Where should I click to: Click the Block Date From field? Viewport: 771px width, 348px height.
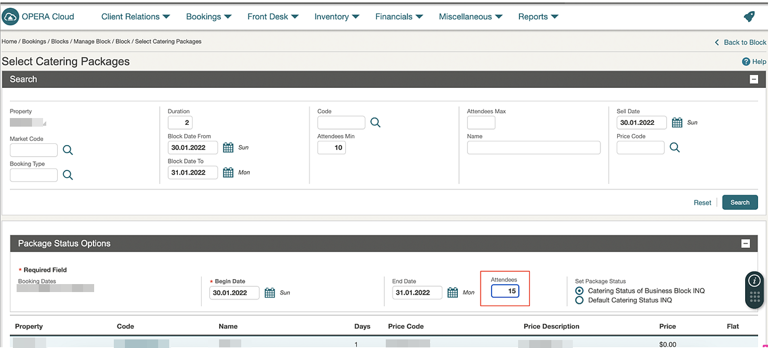(193, 148)
